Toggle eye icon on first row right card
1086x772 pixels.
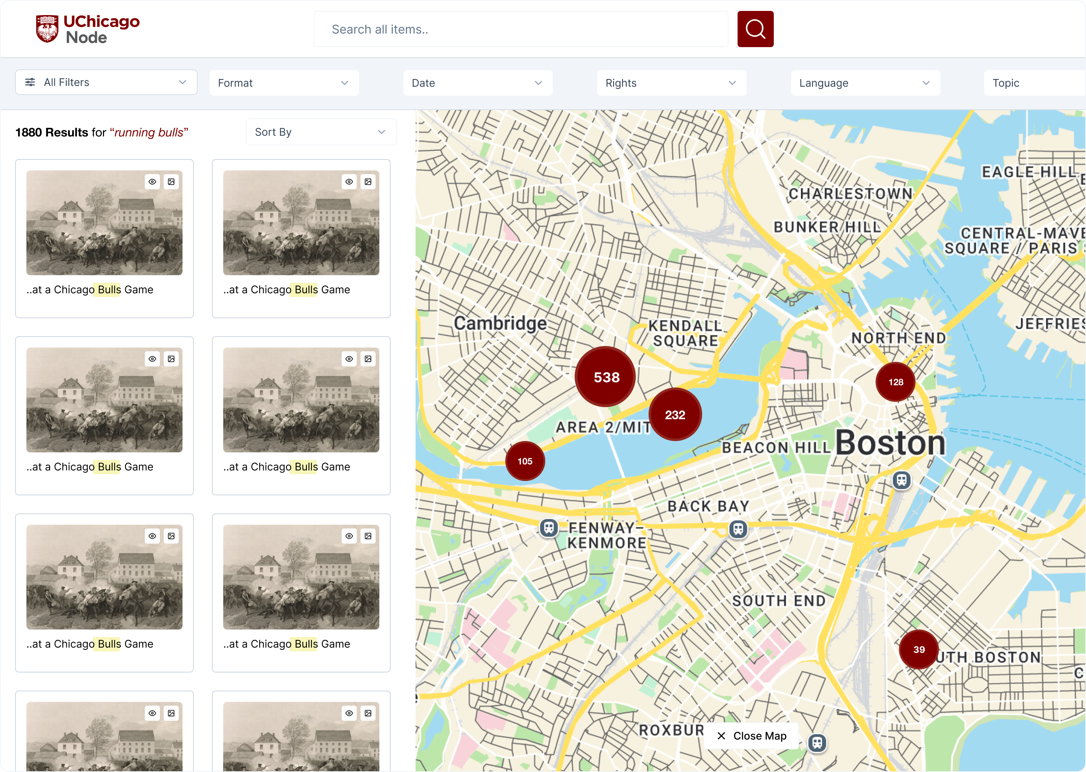pyautogui.click(x=349, y=182)
